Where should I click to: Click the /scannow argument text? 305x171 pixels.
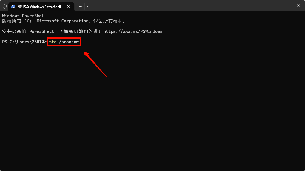tap(69, 42)
